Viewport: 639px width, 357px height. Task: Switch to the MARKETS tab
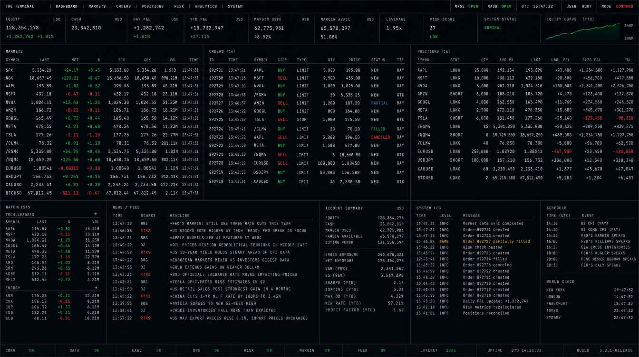tap(97, 6)
